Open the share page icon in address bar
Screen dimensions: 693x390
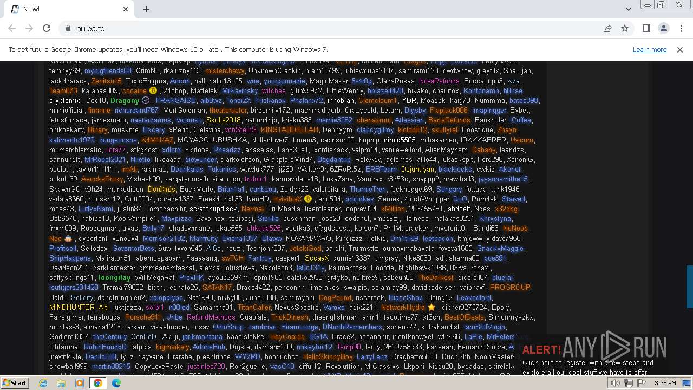pos(607,28)
